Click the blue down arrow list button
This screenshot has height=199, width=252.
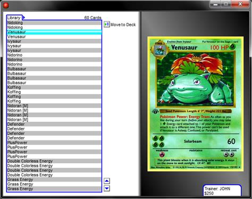tap(107, 188)
